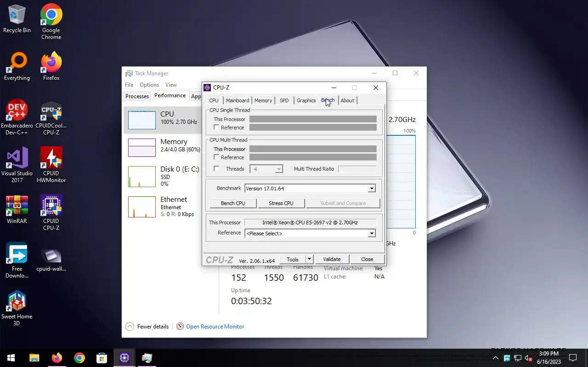The image size is (588, 367).
Task: Expand the Tools dropdown arrow
Action: pos(309,259)
